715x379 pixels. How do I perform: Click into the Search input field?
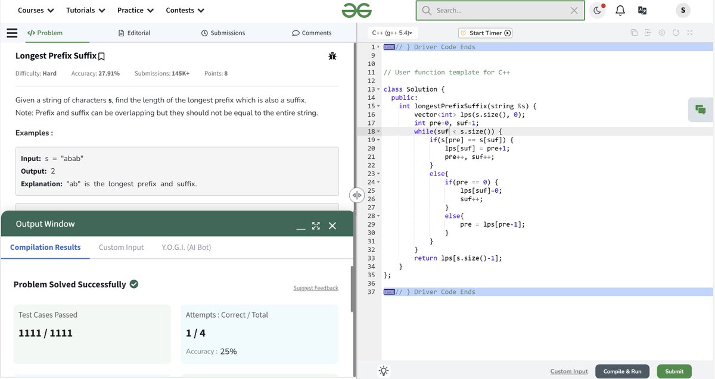point(500,11)
